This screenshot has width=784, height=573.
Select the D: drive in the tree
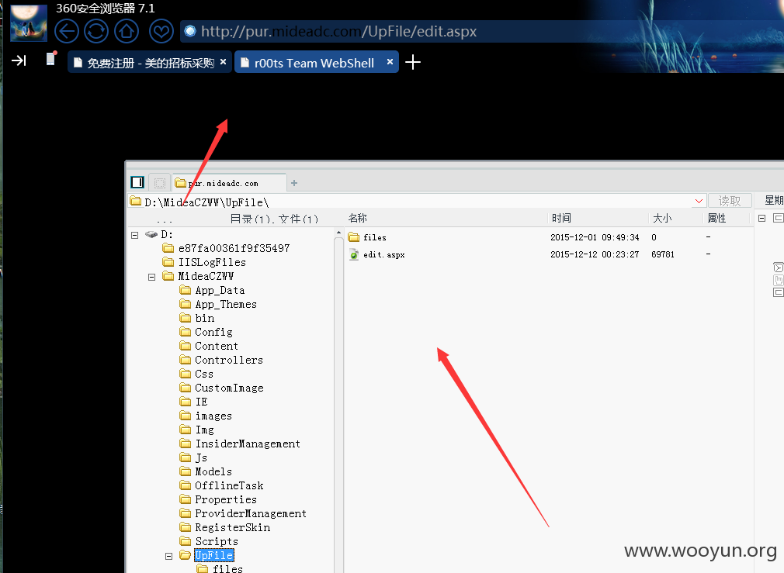(158, 234)
